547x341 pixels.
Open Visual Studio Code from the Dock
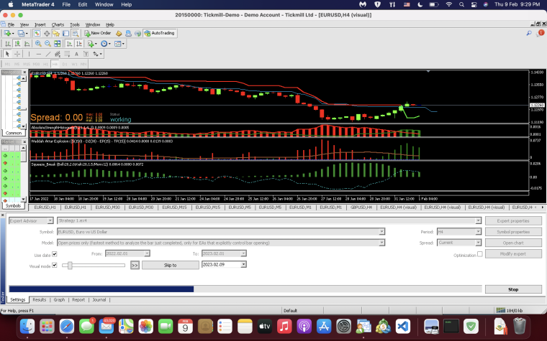click(x=403, y=327)
